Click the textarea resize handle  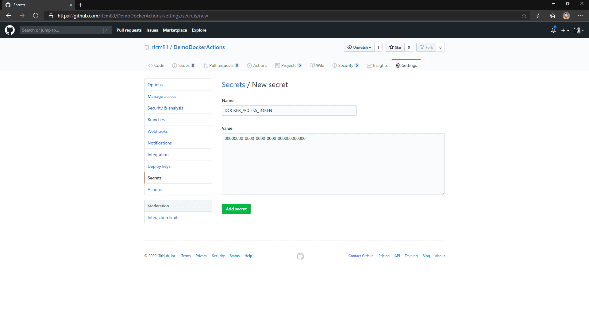(443, 192)
